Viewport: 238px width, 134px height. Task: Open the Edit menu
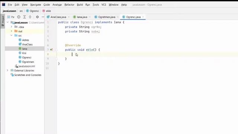coord(17,5)
